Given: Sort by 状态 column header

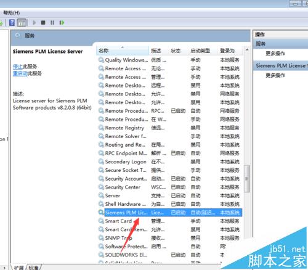Looking at the screenshot, I should (x=179, y=51).
